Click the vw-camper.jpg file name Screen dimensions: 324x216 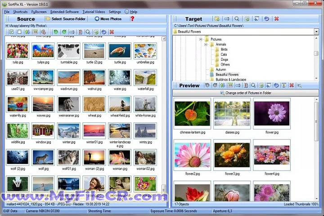coord(43,89)
